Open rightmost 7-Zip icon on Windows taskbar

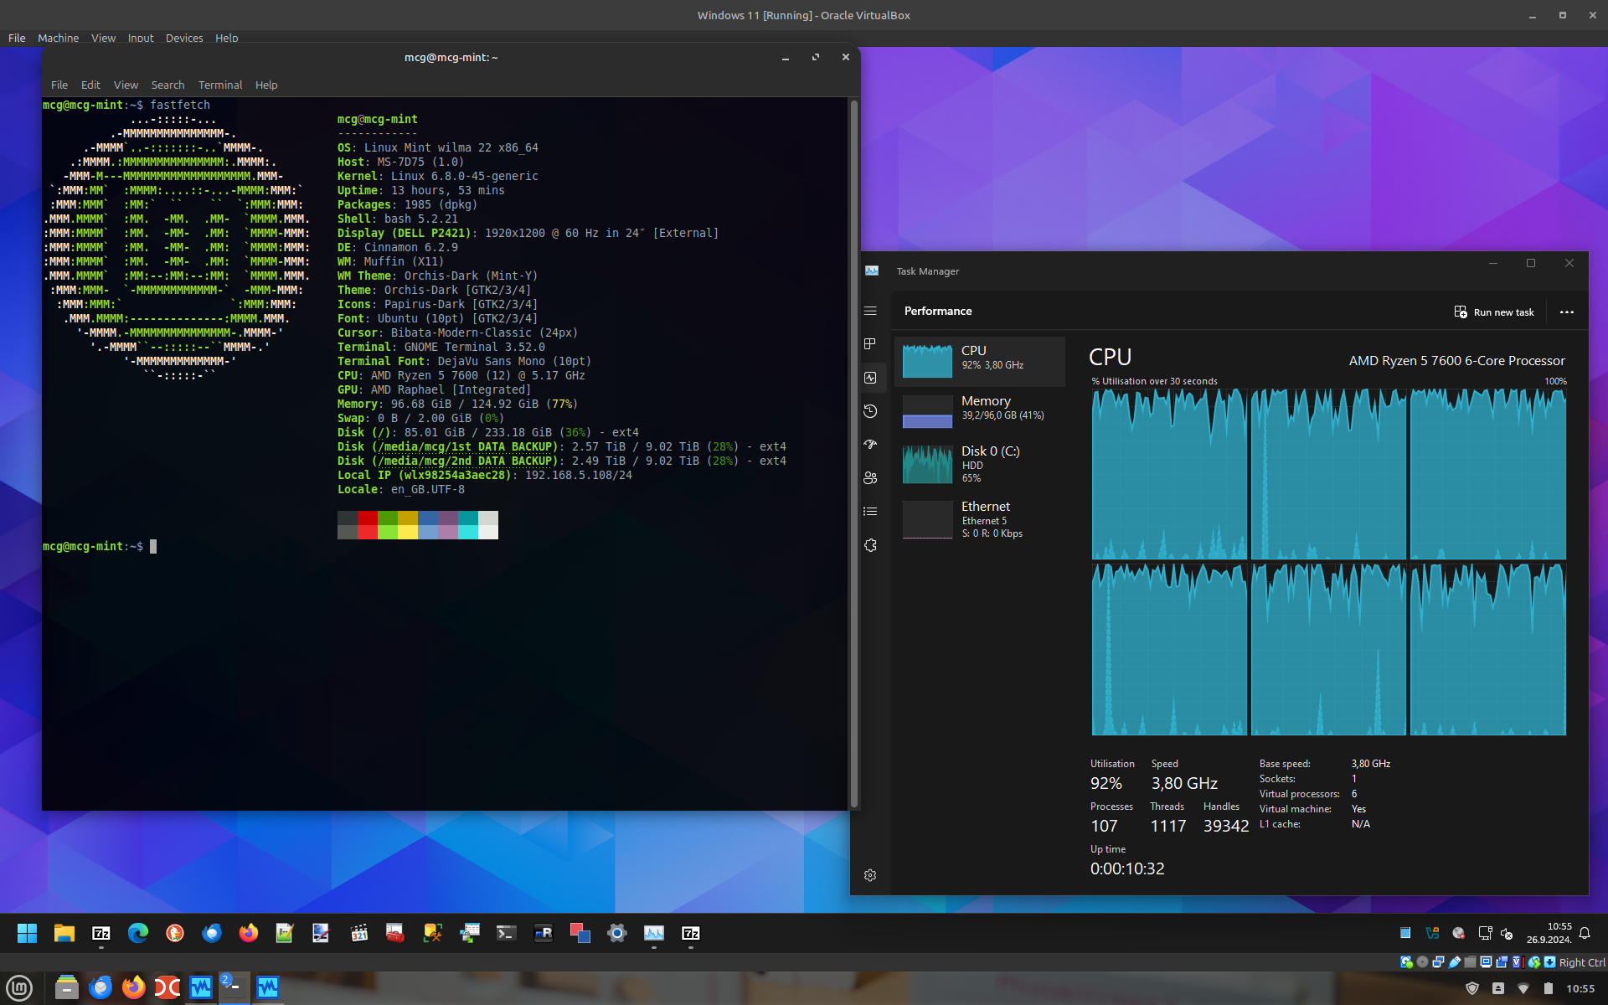coord(691,933)
